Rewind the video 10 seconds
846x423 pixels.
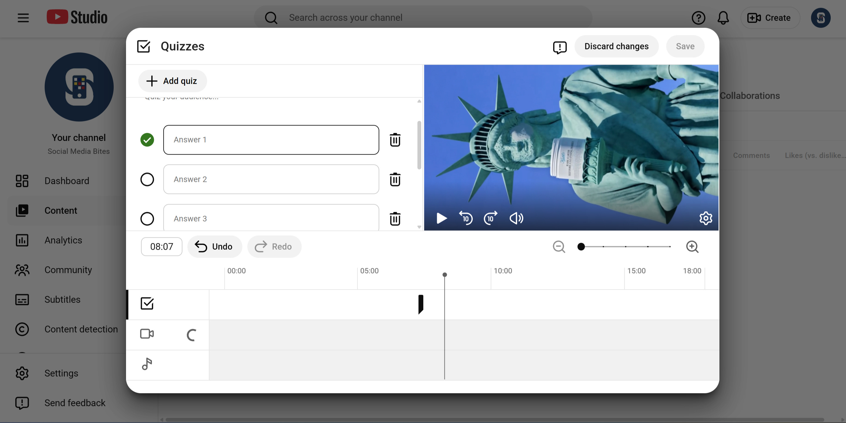point(466,218)
